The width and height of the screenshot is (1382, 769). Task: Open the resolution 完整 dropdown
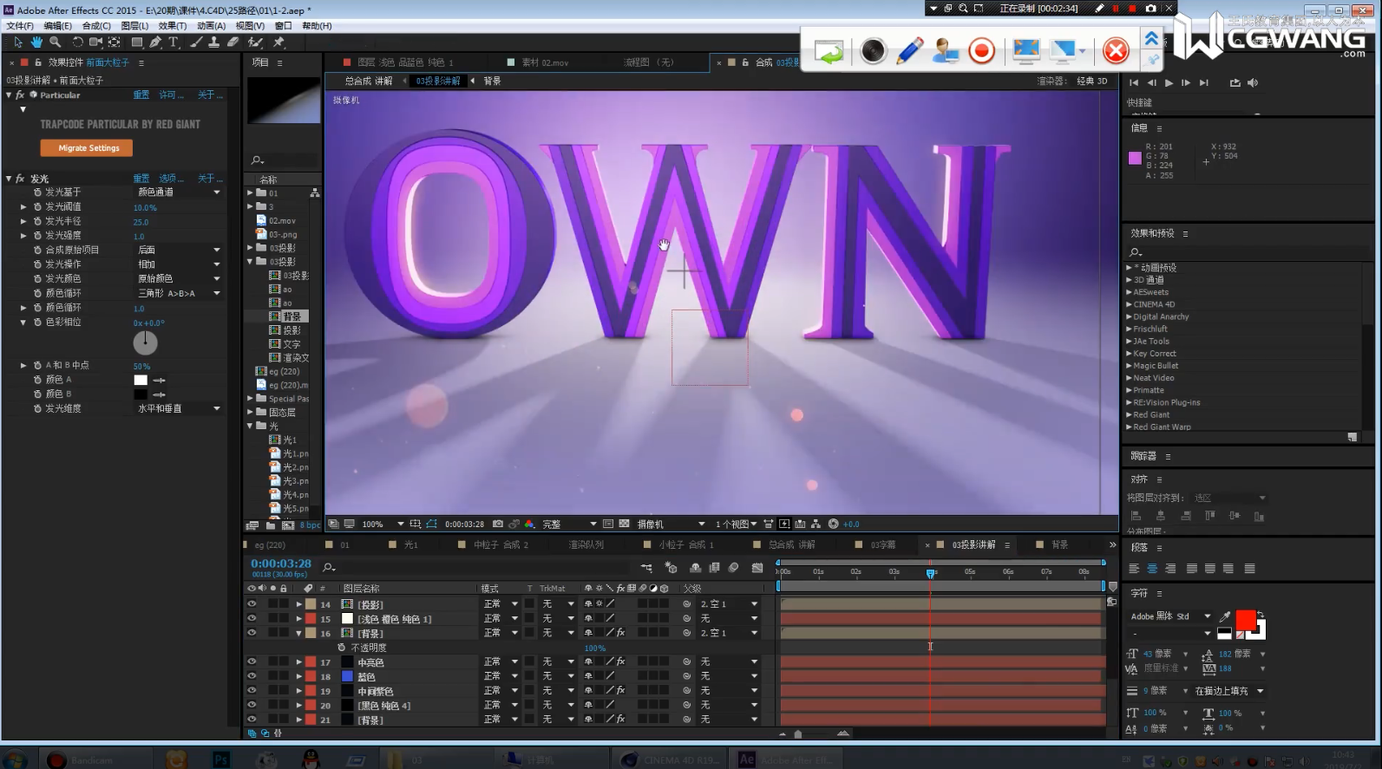[569, 524]
